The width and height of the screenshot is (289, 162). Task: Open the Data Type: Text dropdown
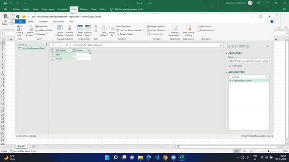click(124, 26)
